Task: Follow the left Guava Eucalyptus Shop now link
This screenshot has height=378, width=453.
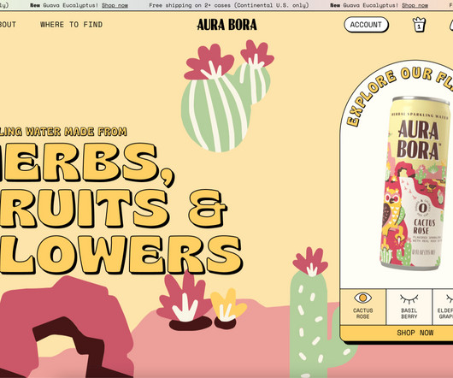Action: [115, 5]
